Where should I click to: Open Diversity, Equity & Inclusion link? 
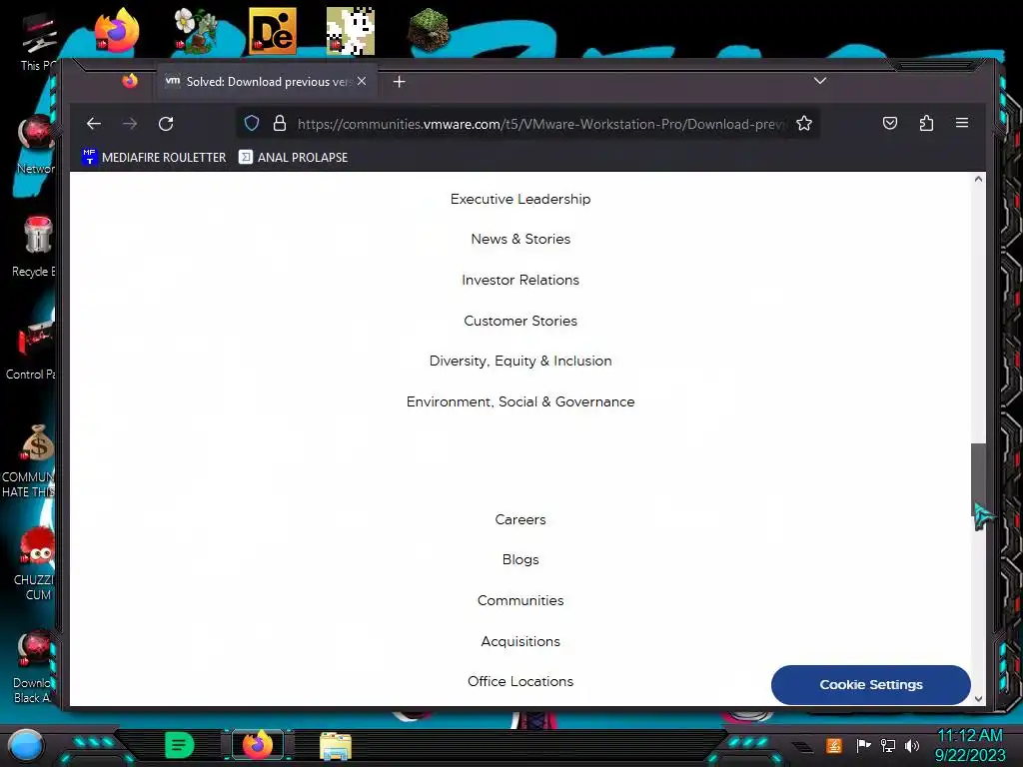point(520,361)
